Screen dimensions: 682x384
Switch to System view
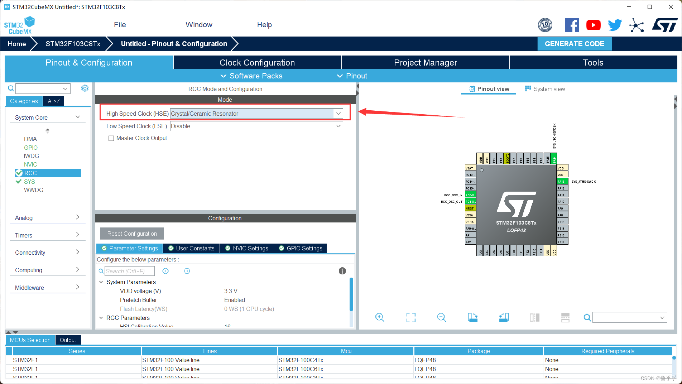coord(545,89)
